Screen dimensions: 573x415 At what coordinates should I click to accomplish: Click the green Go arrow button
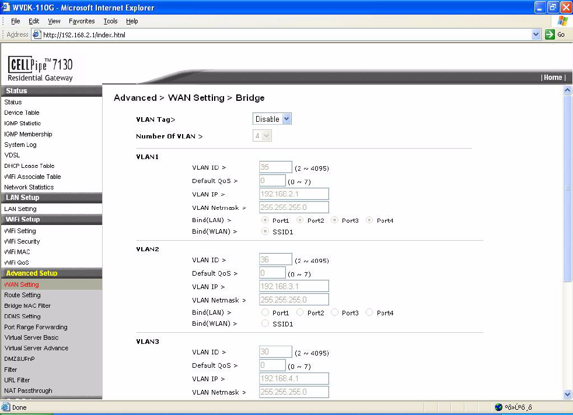[550, 34]
